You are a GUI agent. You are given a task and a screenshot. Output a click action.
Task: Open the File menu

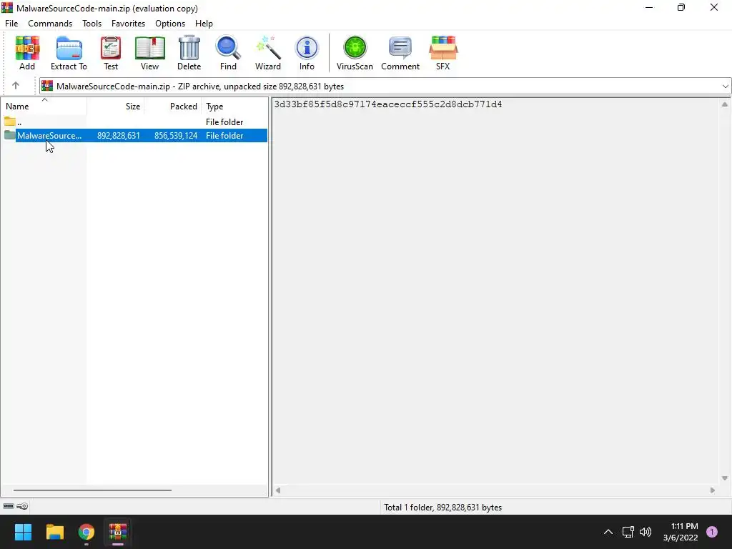11,24
